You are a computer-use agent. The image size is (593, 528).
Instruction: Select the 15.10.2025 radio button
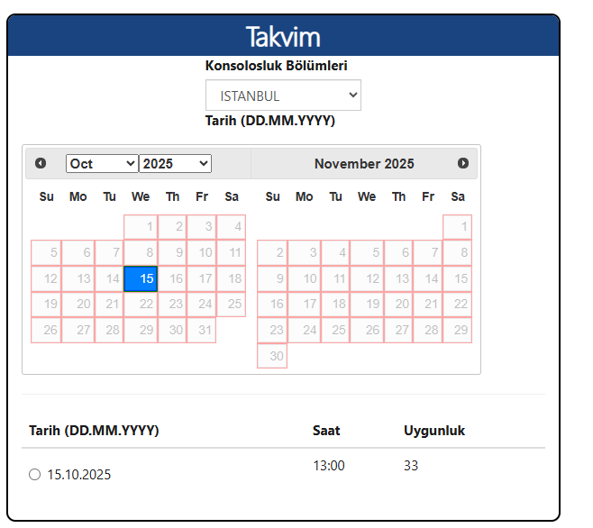[x=35, y=474]
